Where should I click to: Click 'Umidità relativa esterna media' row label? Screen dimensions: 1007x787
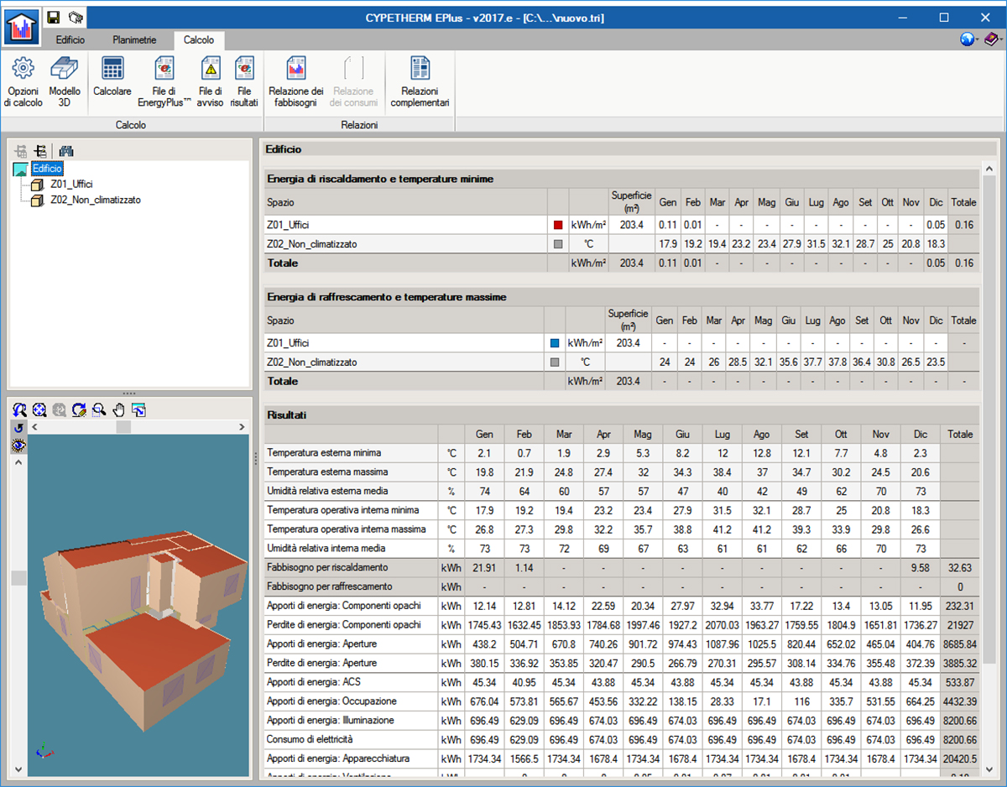tap(327, 491)
